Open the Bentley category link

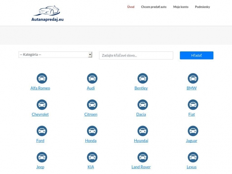(141, 88)
